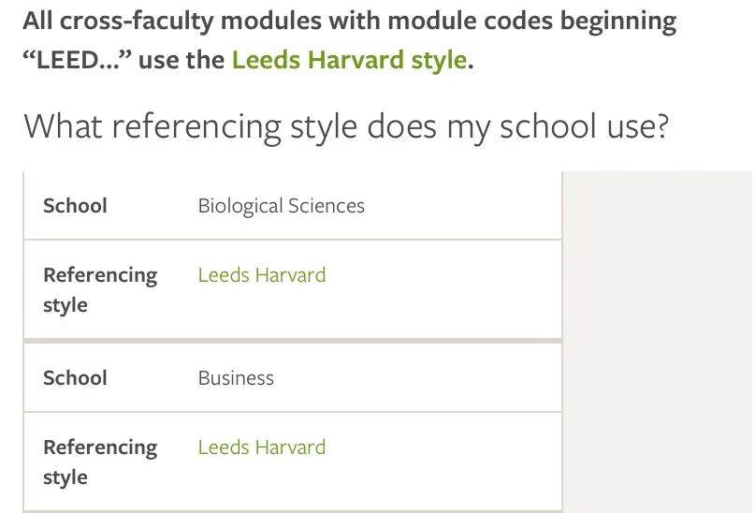This screenshot has height=513, width=755.
Task: Click the "What referencing style" heading
Action: pos(345,125)
